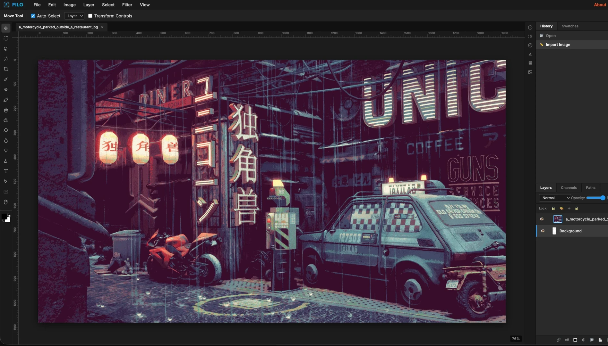Screen dimensions: 608x346
Task: Select the Eyedropper tool
Action: click(x=6, y=79)
